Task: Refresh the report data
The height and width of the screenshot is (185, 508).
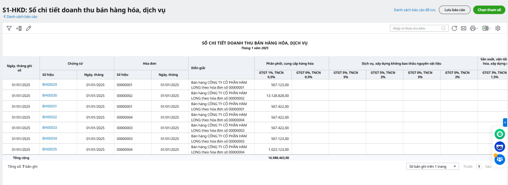Action: coord(454,28)
